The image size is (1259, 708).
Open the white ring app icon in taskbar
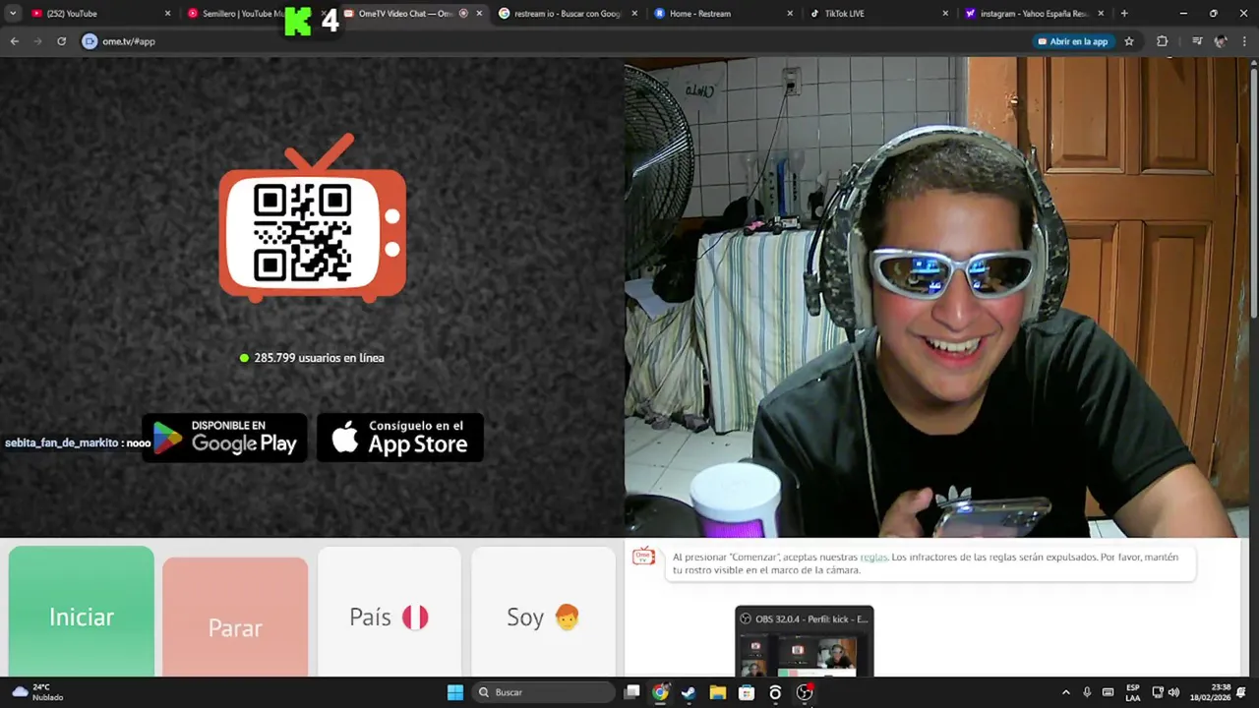775,692
